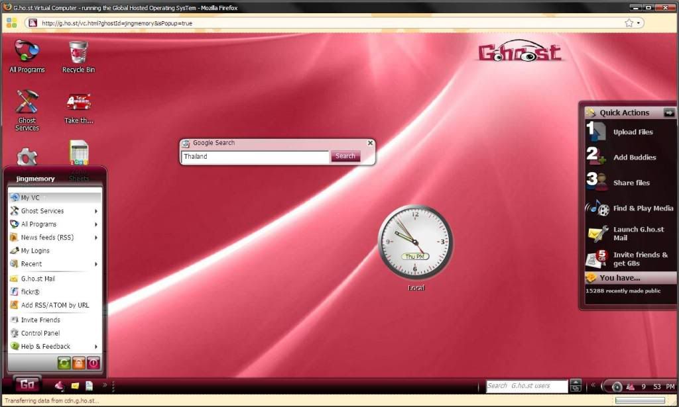Open Control Panel from the start menu
Image resolution: width=679 pixels, height=407 pixels.
(x=54, y=333)
